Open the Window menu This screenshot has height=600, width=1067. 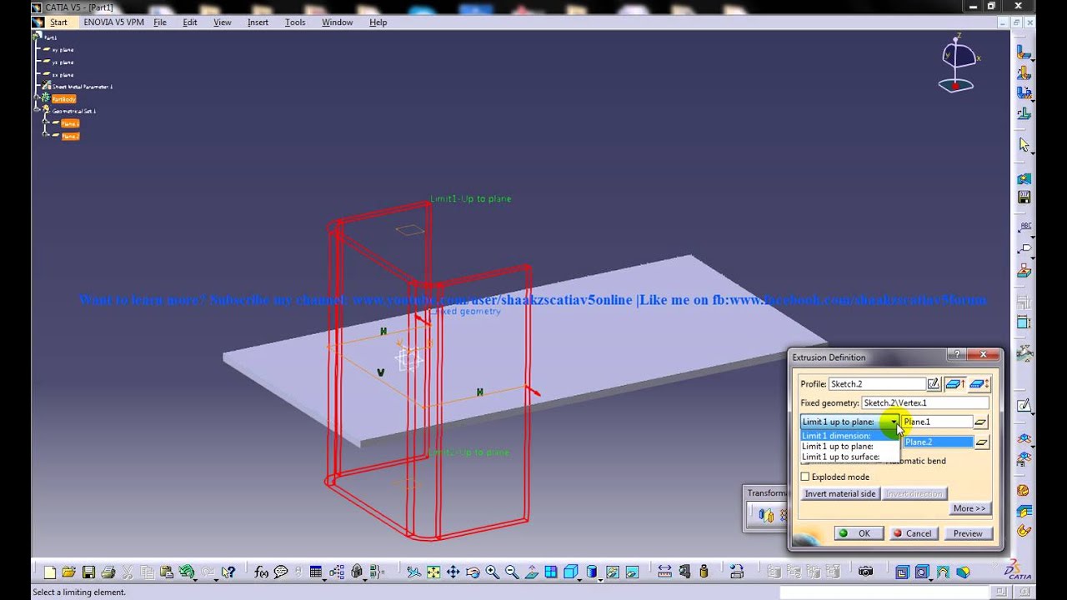tap(337, 22)
